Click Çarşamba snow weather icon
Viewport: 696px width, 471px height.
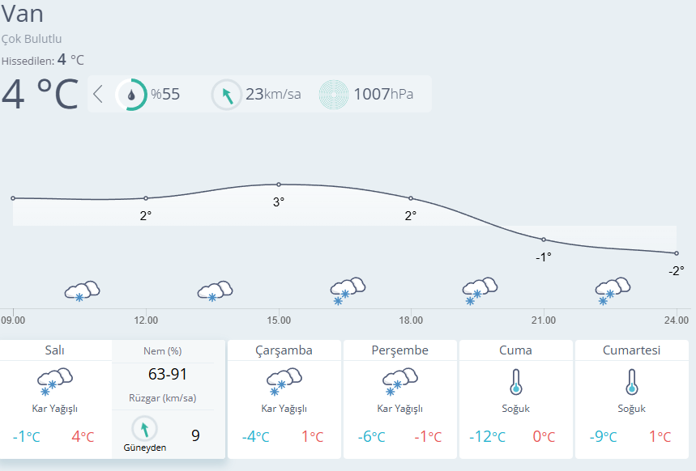click(x=284, y=380)
